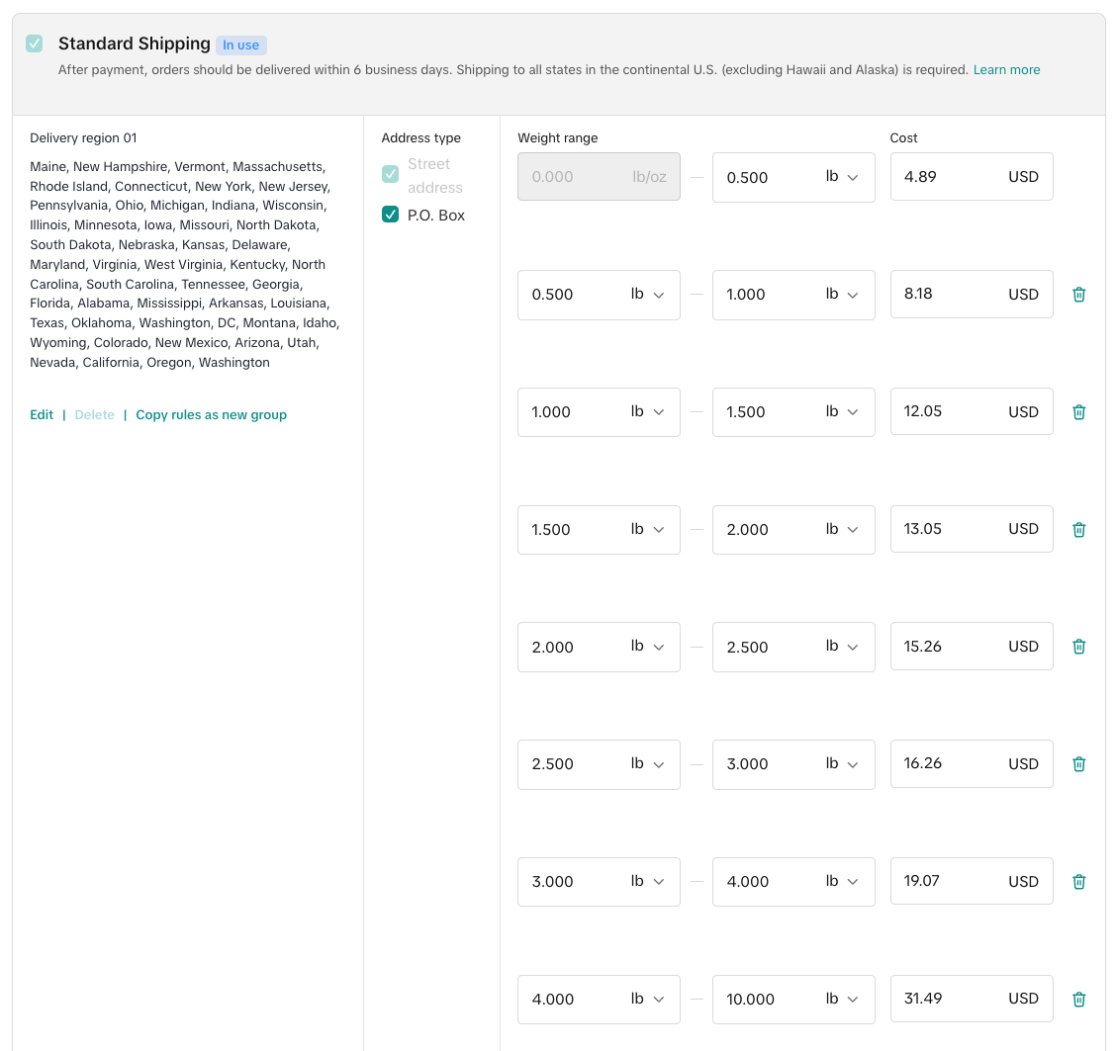Delete the 1.000–1.500 lb weight rule
The height and width of the screenshot is (1051, 1115).
pos(1078,412)
